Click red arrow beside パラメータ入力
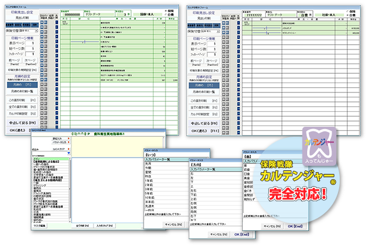This screenshot has height=246, width=367. (69, 142)
